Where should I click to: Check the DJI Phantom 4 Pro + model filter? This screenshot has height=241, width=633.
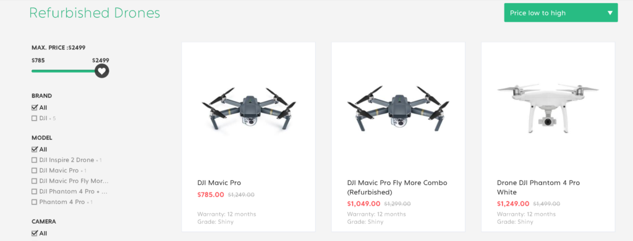click(35, 192)
